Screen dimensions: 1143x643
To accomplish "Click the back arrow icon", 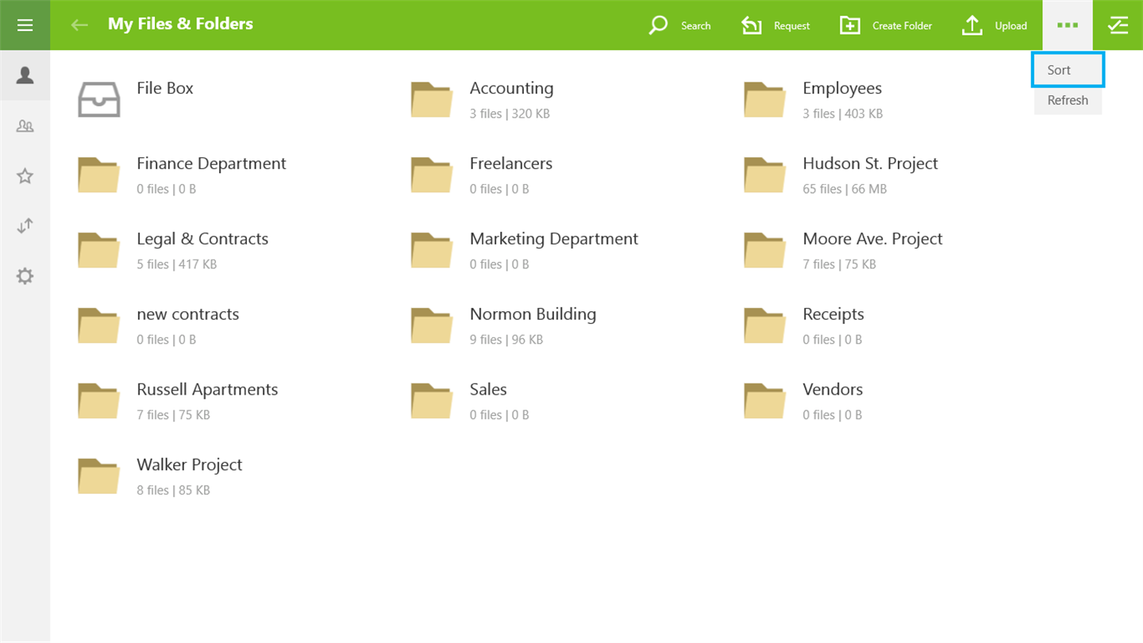I will 79,25.
